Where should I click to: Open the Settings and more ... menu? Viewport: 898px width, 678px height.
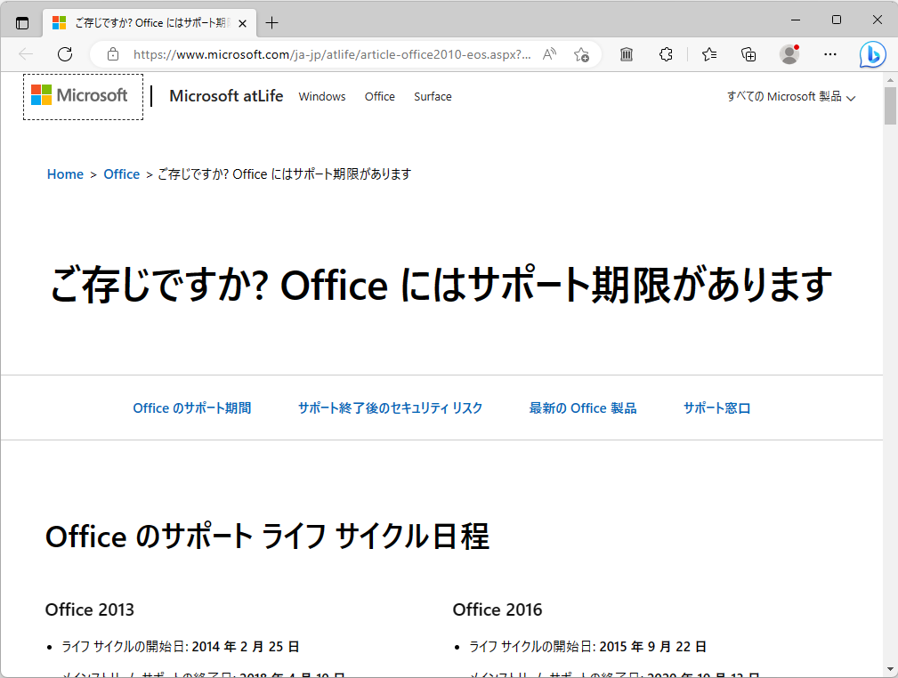829,54
